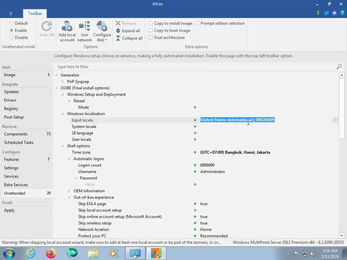Open the Scheduled Tasks page
The width and height of the screenshot is (347, 260).
click(x=26, y=143)
